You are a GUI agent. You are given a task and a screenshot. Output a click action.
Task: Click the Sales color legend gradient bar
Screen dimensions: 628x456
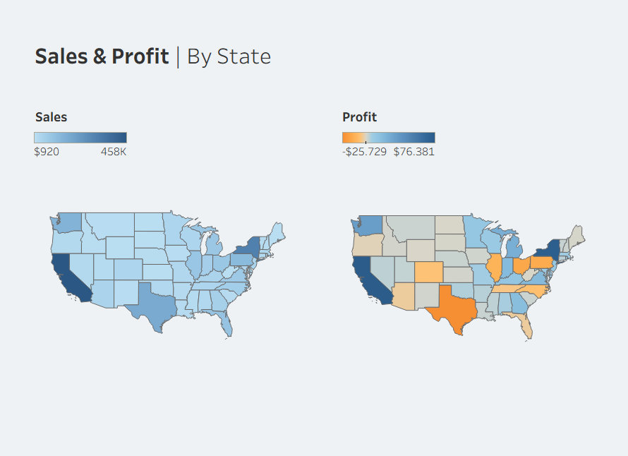(x=80, y=138)
